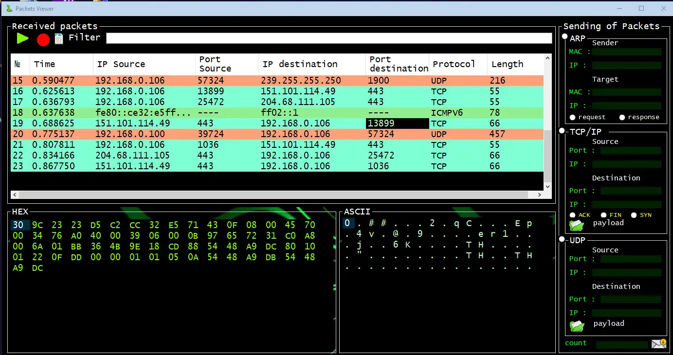This screenshot has width=673, height=355.
Task: Click the UDP Destination IP field
Action: coord(627,313)
